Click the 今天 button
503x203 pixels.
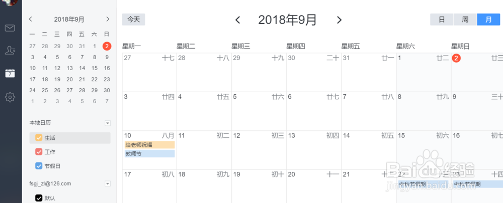(x=133, y=20)
